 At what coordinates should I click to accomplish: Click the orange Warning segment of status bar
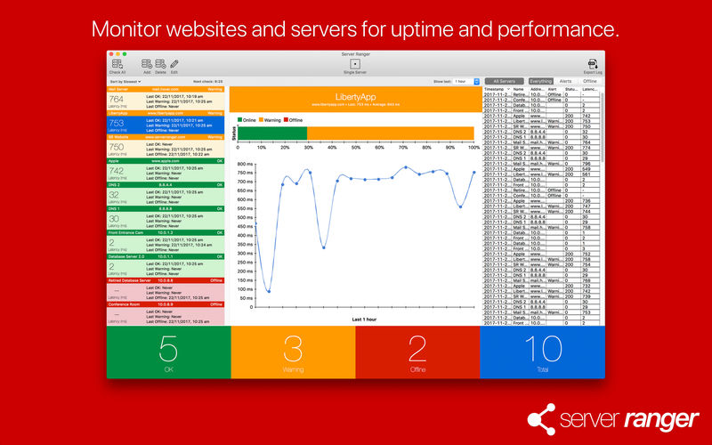tap(391, 133)
